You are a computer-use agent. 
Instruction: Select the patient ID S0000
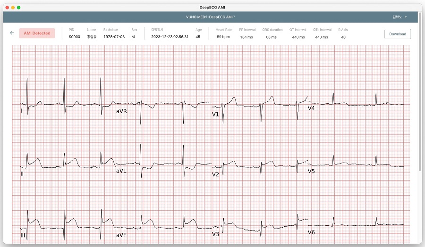74,37
